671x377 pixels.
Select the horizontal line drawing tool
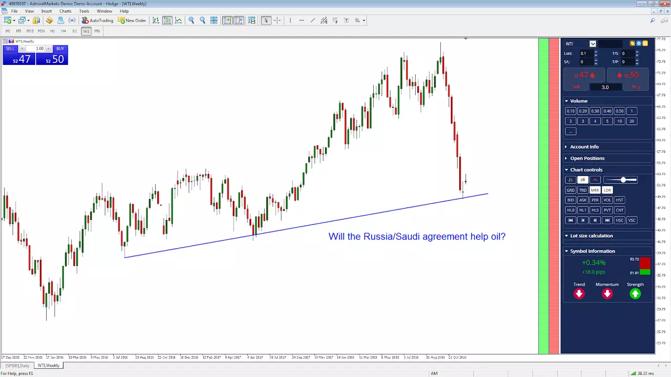tap(301, 20)
